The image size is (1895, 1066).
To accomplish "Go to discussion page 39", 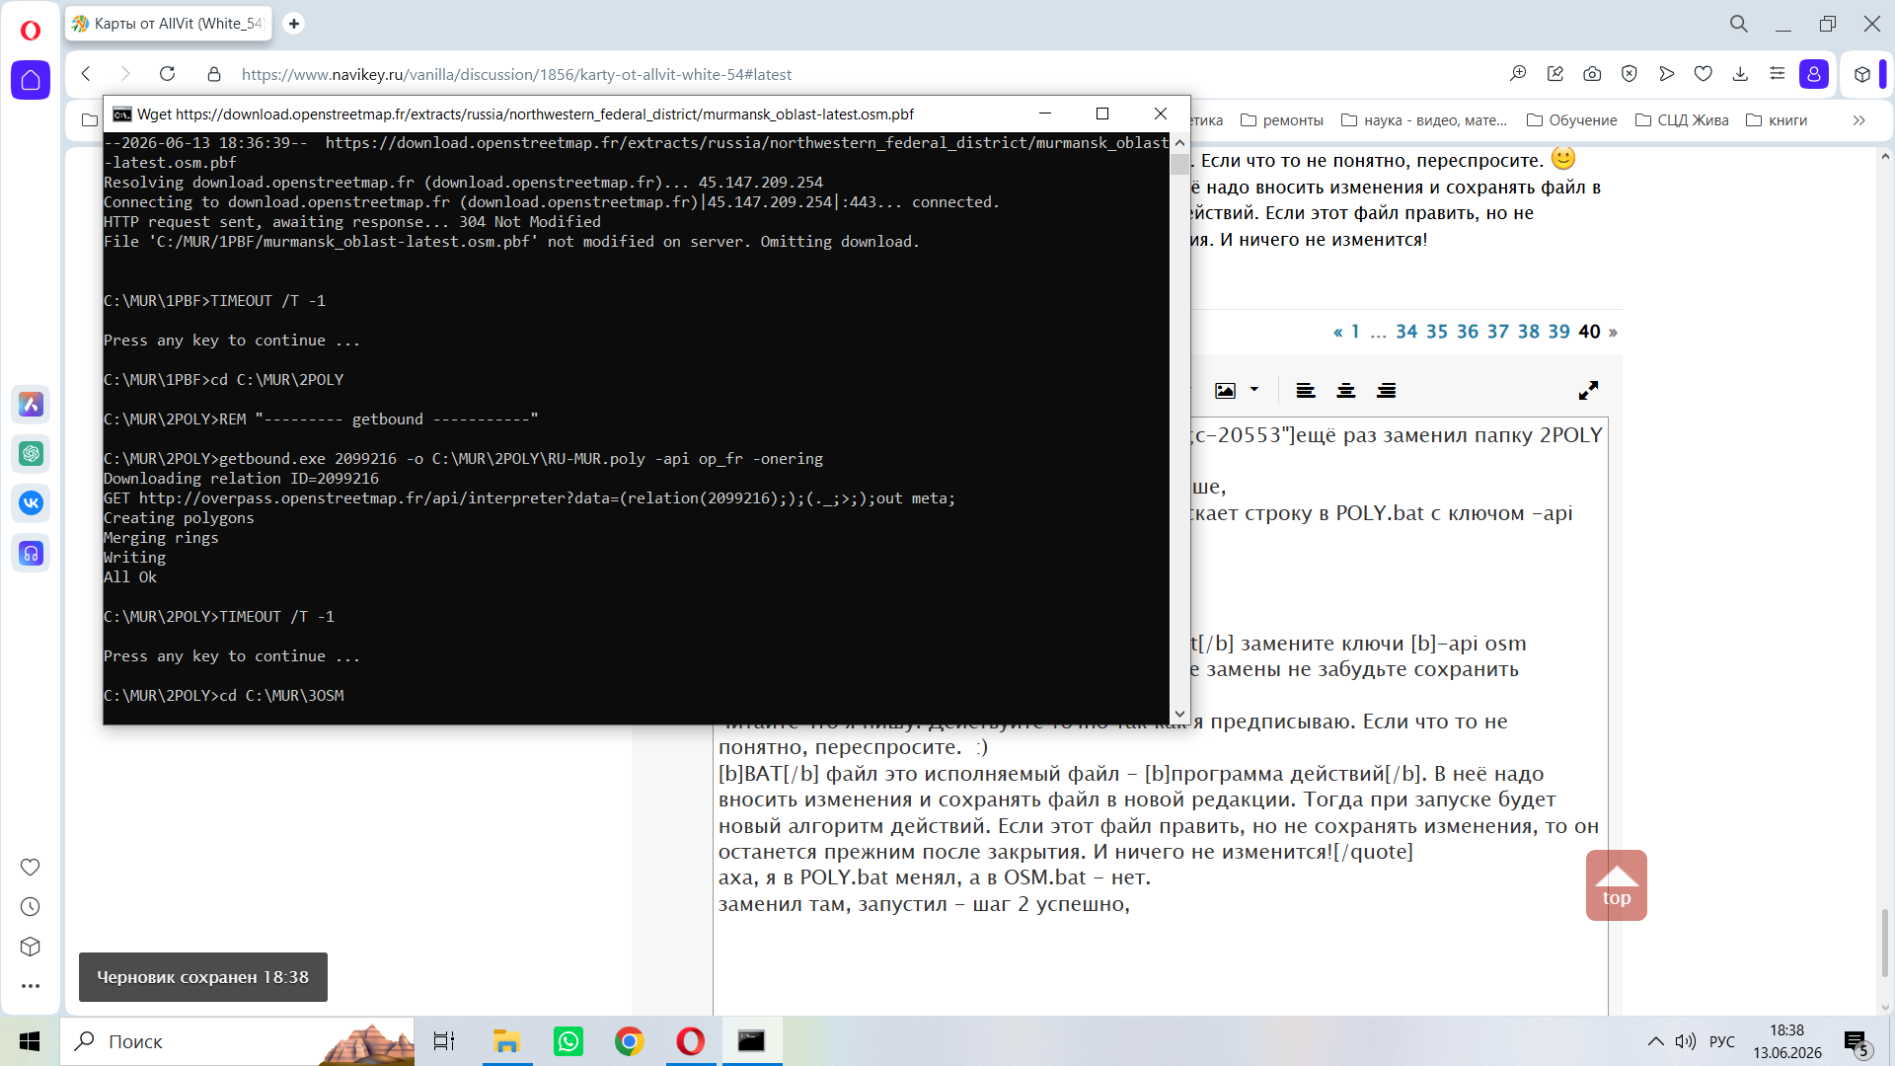I will (x=1559, y=332).
